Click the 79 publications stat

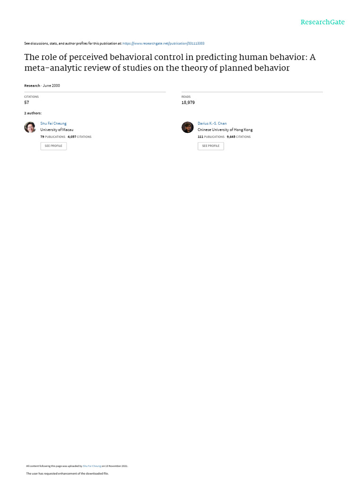(x=52, y=137)
